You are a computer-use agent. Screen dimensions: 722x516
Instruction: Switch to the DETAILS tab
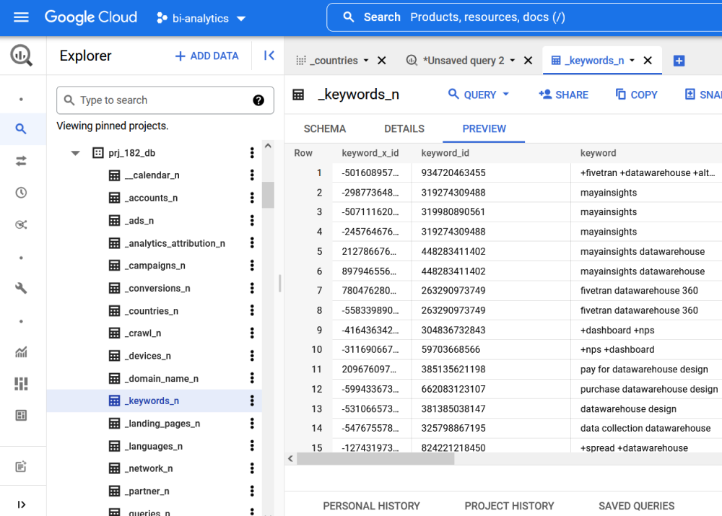(404, 129)
